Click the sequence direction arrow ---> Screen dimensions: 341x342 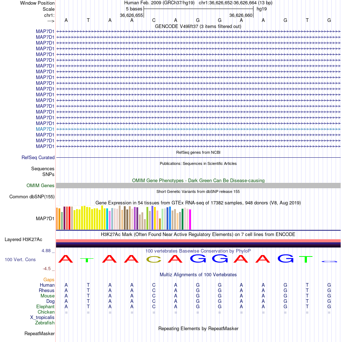[51, 21]
